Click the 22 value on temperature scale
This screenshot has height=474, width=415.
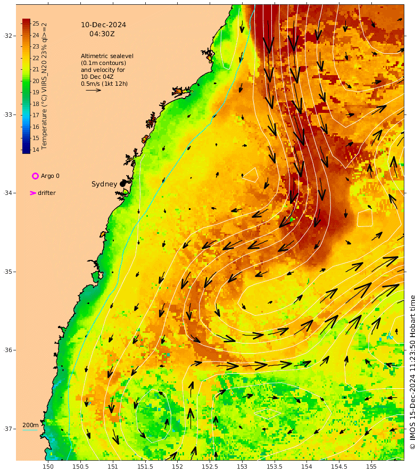point(36,58)
